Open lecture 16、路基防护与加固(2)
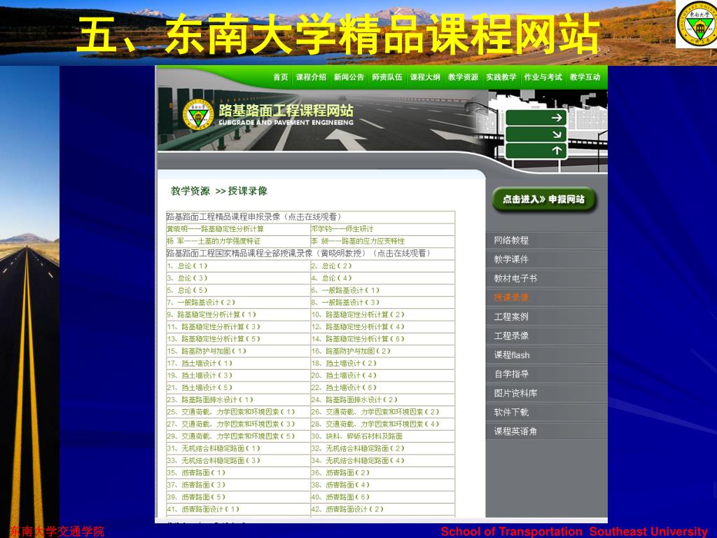Image resolution: width=717 pixels, height=538 pixels. pos(351,351)
